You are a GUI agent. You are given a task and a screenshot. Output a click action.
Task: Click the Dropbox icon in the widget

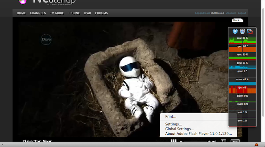235,31
